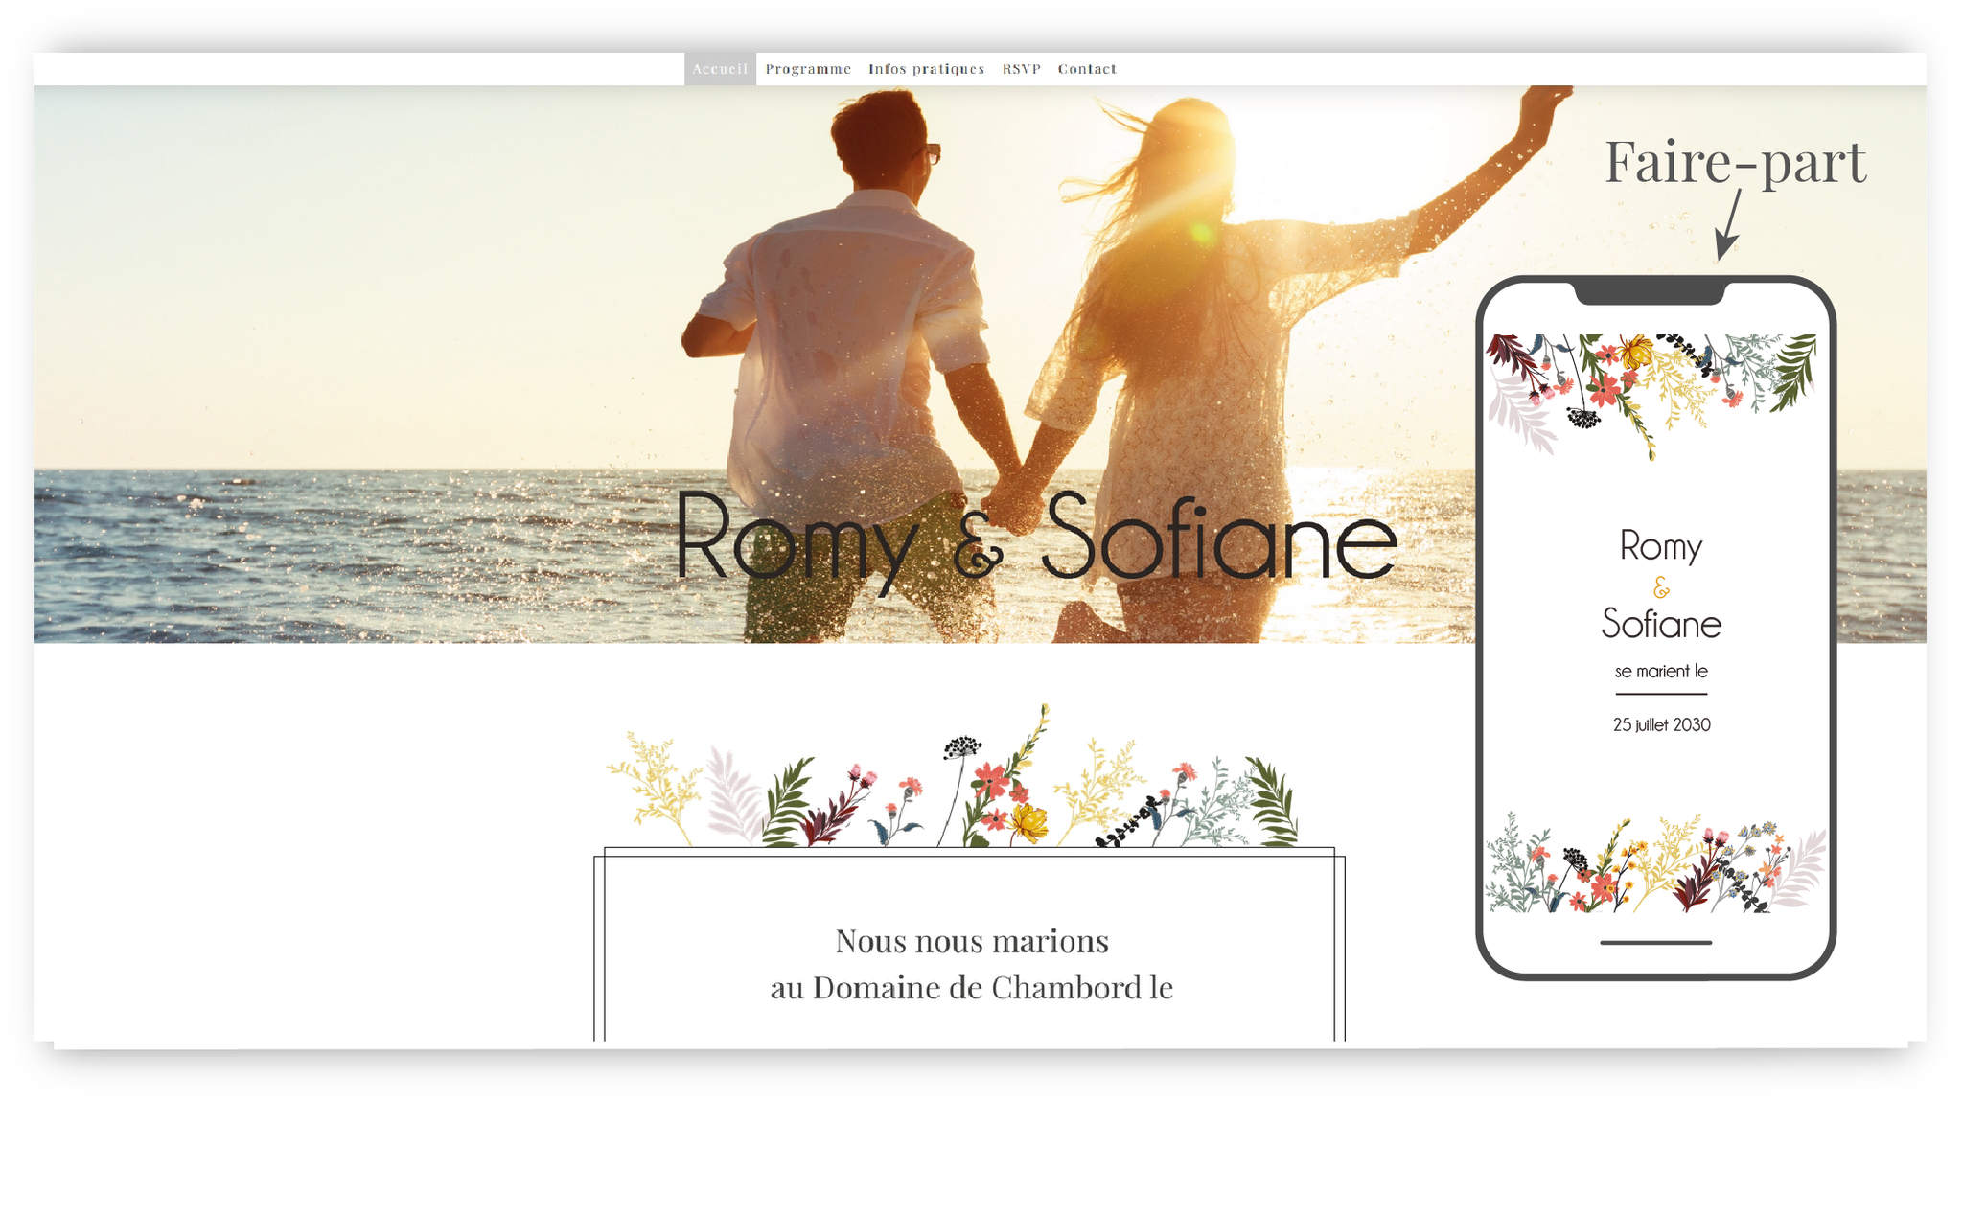Click the orange ampersand on phone invitation
1963x1215 pixels.
(1661, 586)
